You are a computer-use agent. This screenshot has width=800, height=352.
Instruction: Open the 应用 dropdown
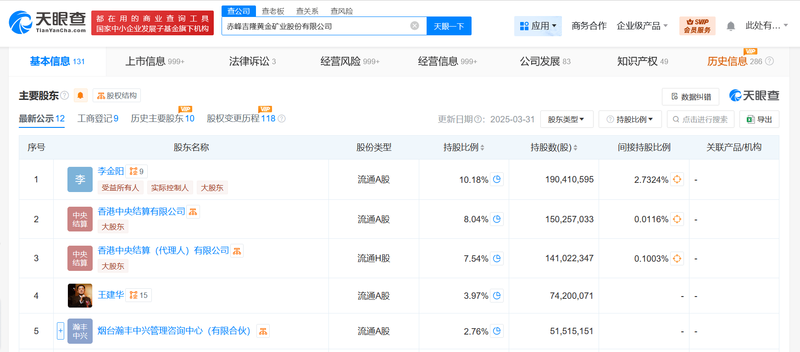click(538, 26)
